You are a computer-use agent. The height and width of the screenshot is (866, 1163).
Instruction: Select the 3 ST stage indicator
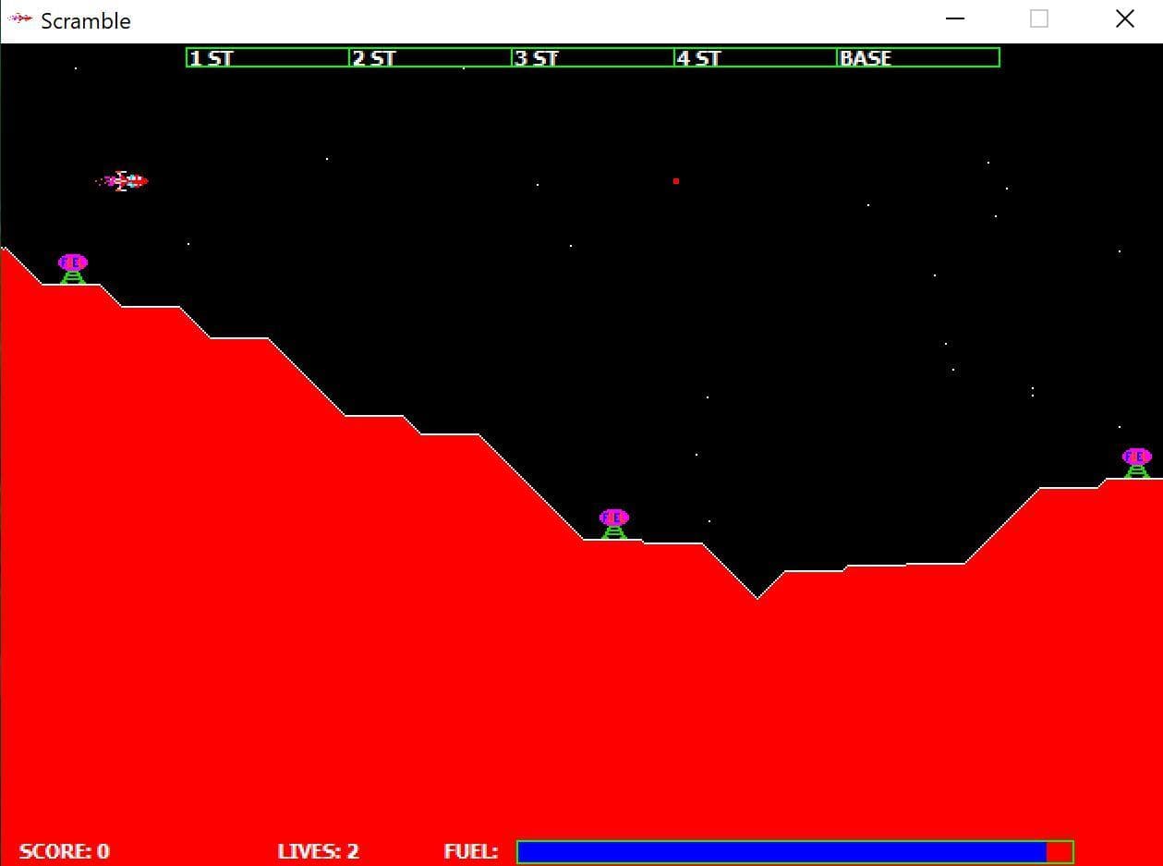click(593, 57)
